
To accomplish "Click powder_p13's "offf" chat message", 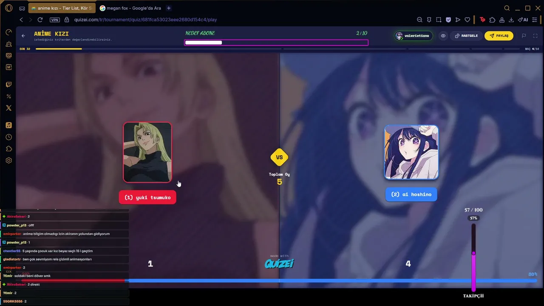I will (31, 225).
